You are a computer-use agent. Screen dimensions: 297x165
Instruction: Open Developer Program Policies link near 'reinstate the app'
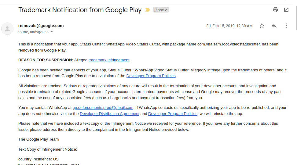point(173,113)
